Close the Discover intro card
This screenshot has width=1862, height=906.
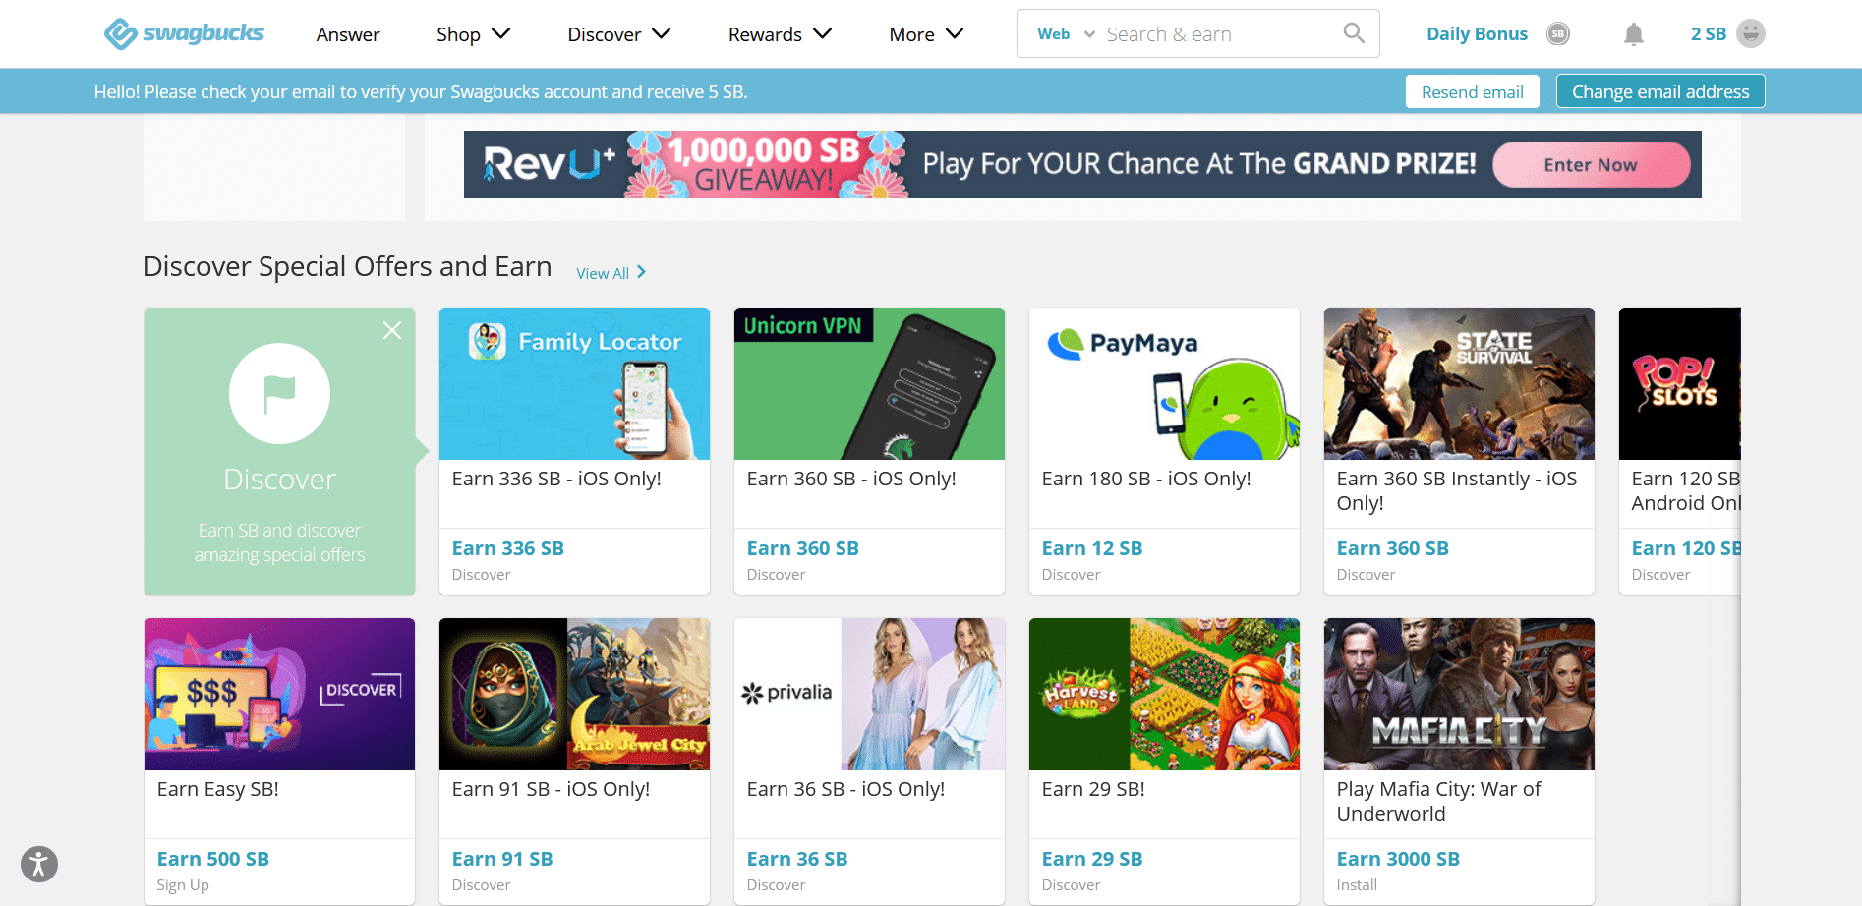[392, 330]
